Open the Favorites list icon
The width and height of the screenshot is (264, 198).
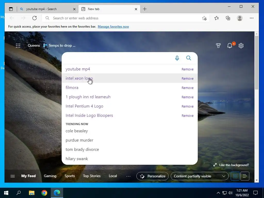coord(217,18)
